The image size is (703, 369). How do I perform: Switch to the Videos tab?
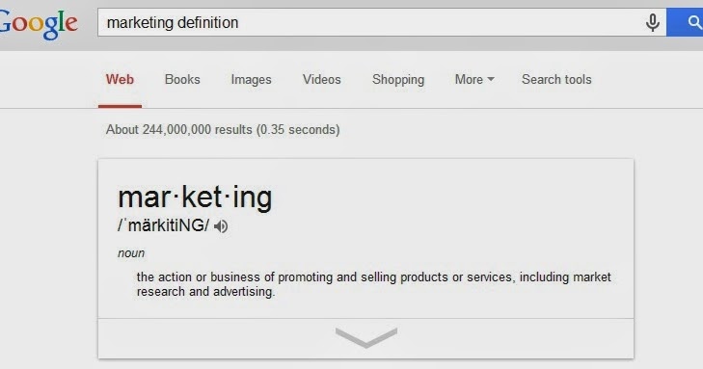coord(321,79)
